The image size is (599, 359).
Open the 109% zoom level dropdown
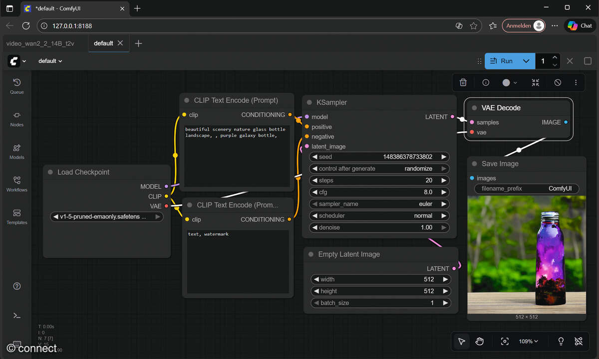(529, 341)
